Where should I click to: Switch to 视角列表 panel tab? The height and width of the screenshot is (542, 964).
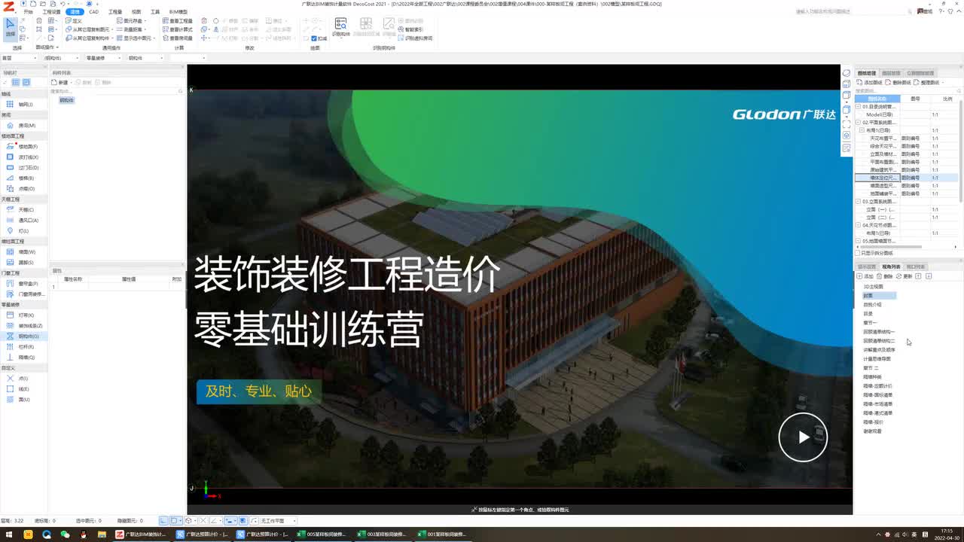[x=891, y=266]
